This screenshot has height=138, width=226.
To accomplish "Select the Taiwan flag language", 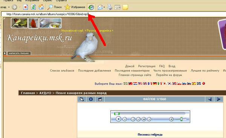I will coord(130,83).
